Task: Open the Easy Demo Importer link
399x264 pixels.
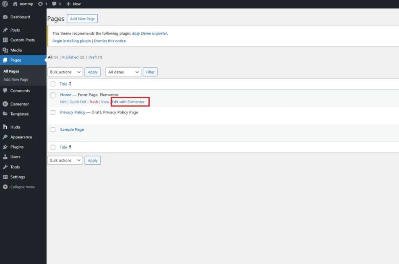Action: click(x=150, y=34)
